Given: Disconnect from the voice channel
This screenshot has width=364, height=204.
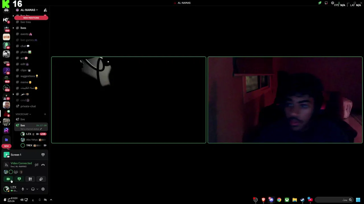Looking at the screenshot, I should 43,165.
